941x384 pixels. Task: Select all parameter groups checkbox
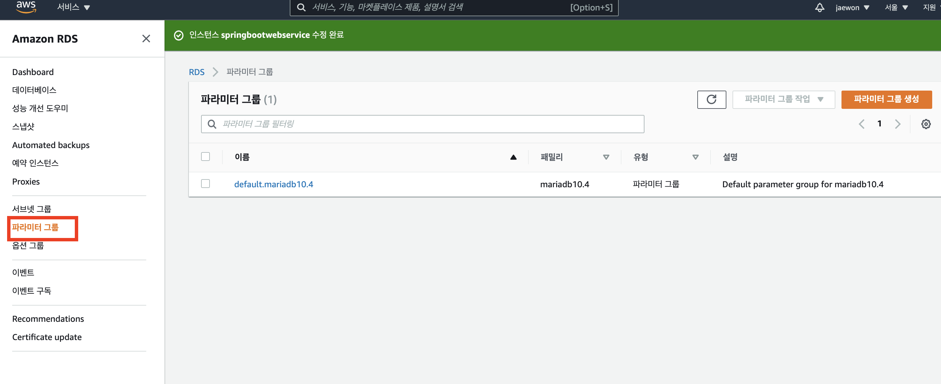pyautogui.click(x=206, y=157)
